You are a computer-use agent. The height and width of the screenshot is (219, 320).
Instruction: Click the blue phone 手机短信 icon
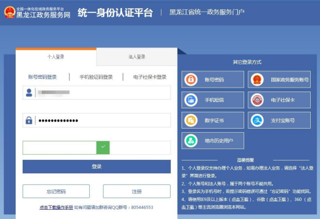pyautogui.click(x=191, y=100)
